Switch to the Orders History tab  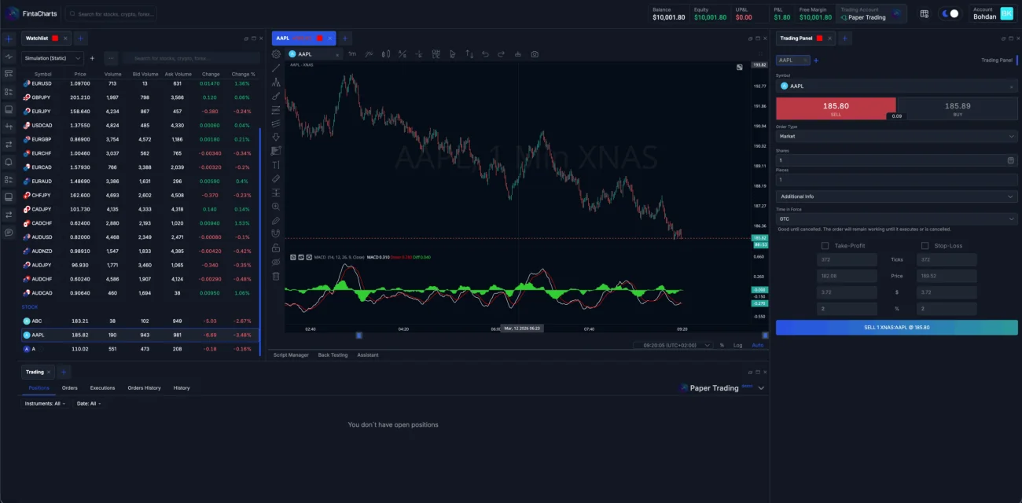pos(144,388)
